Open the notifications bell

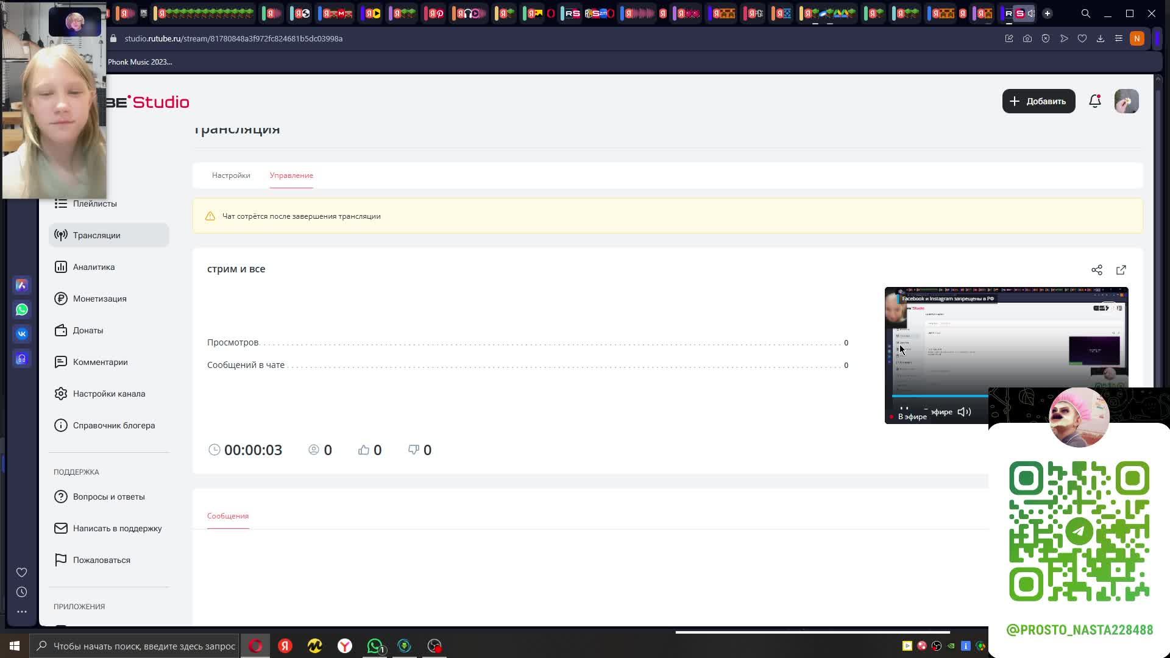click(x=1095, y=101)
